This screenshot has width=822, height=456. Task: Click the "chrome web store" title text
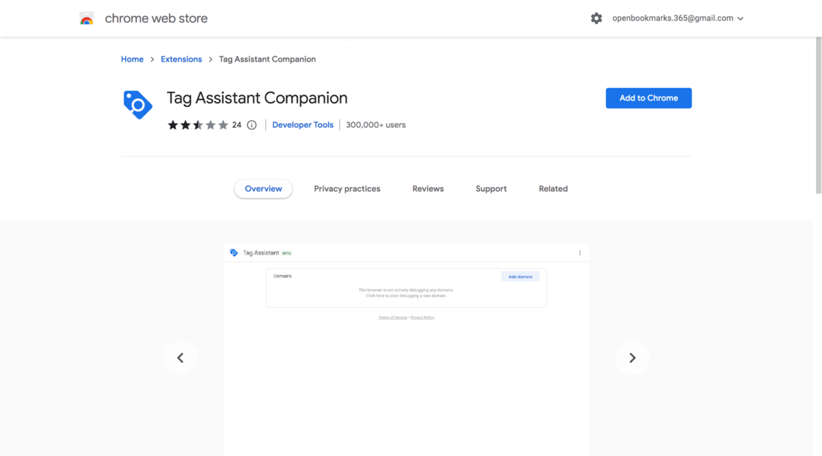(156, 18)
